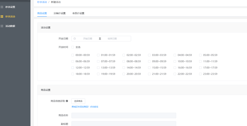Open the 开始日期 date picker
This screenshot has height=126, width=247.
click(87, 39)
